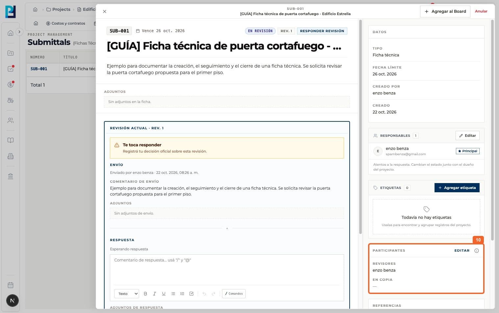Toggle bold formatting in the editor
499x313 pixels.
coord(145,294)
